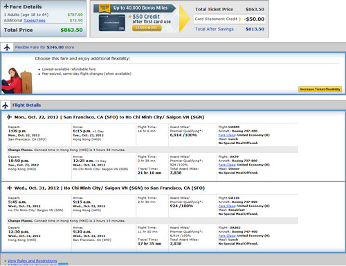Click the 6:15 p.m. arrival time
This screenshot has width=346, height=266.
pos(82,131)
